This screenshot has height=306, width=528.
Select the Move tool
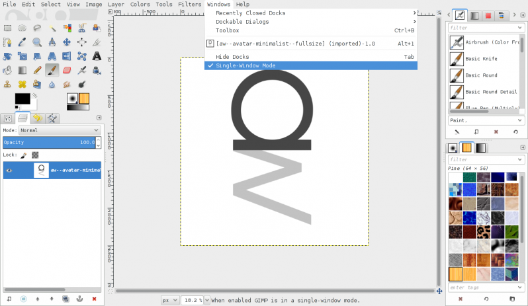[x=67, y=42]
